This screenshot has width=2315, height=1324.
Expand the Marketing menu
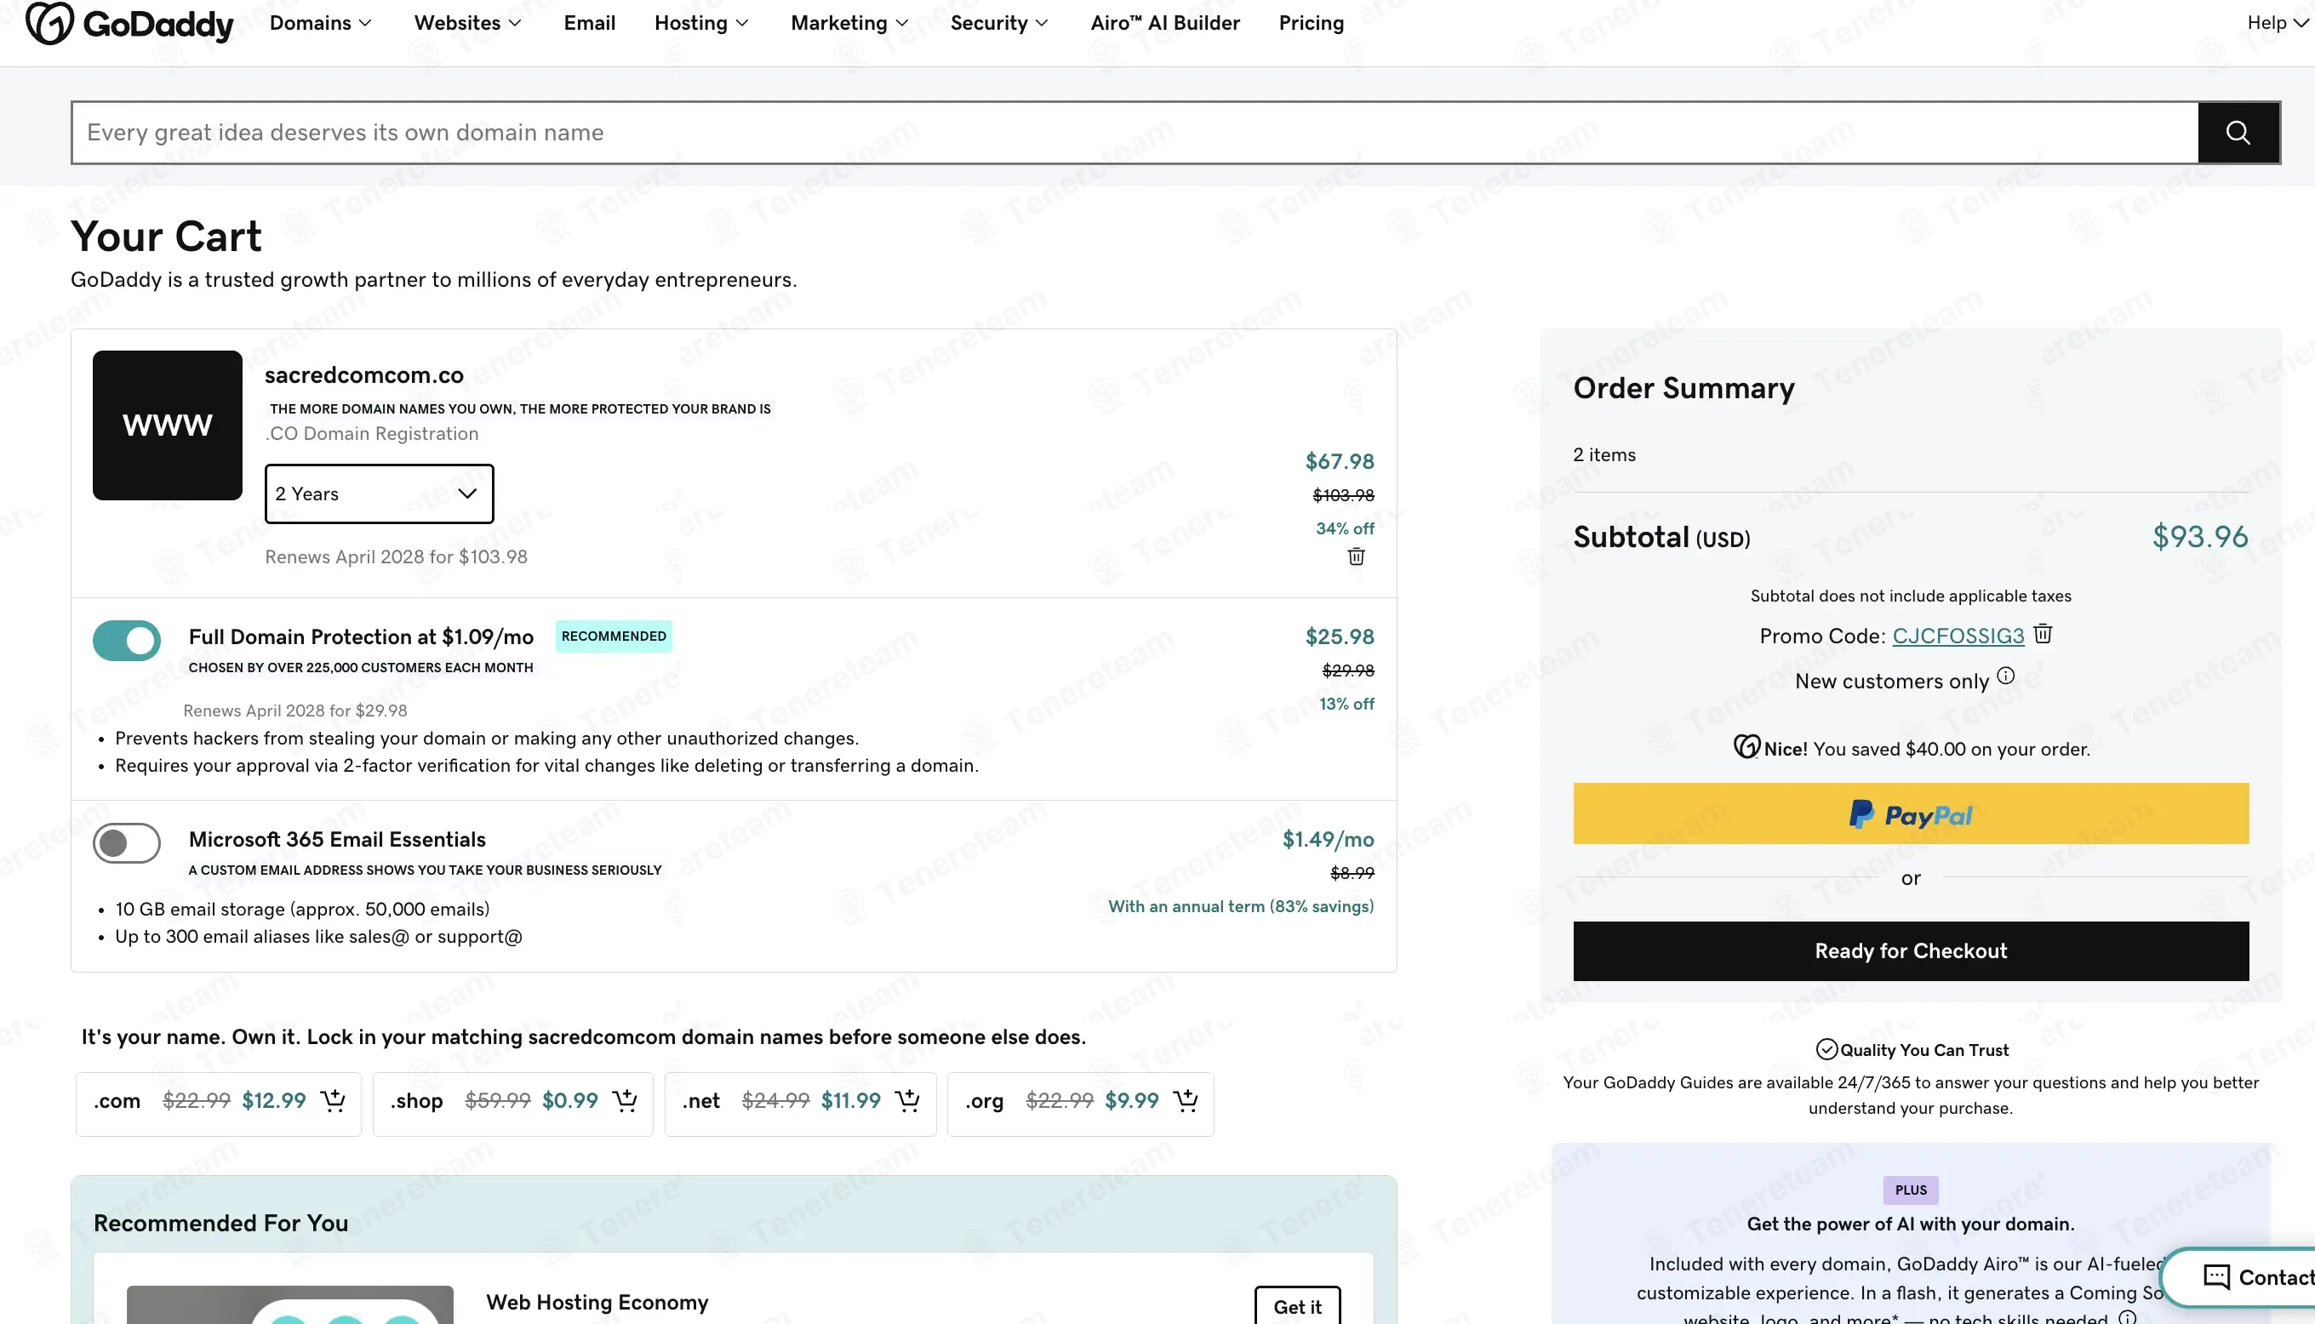click(849, 23)
